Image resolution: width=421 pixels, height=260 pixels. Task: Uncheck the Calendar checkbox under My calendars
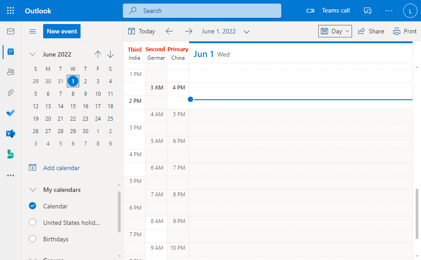point(32,206)
